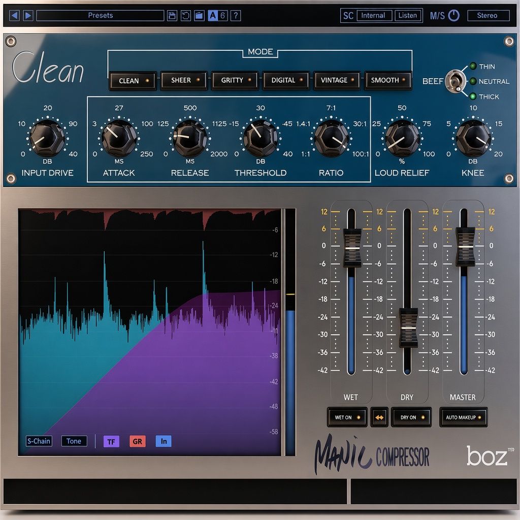
Task: Select GRITTY compression mode
Action: point(235,80)
